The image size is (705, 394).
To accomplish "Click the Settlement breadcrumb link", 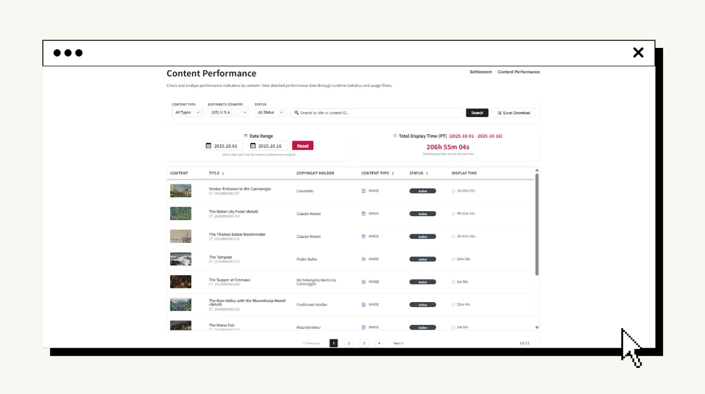I will [x=481, y=72].
